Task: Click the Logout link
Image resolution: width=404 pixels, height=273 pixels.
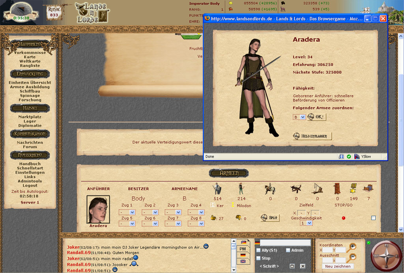Action: pos(30,186)
